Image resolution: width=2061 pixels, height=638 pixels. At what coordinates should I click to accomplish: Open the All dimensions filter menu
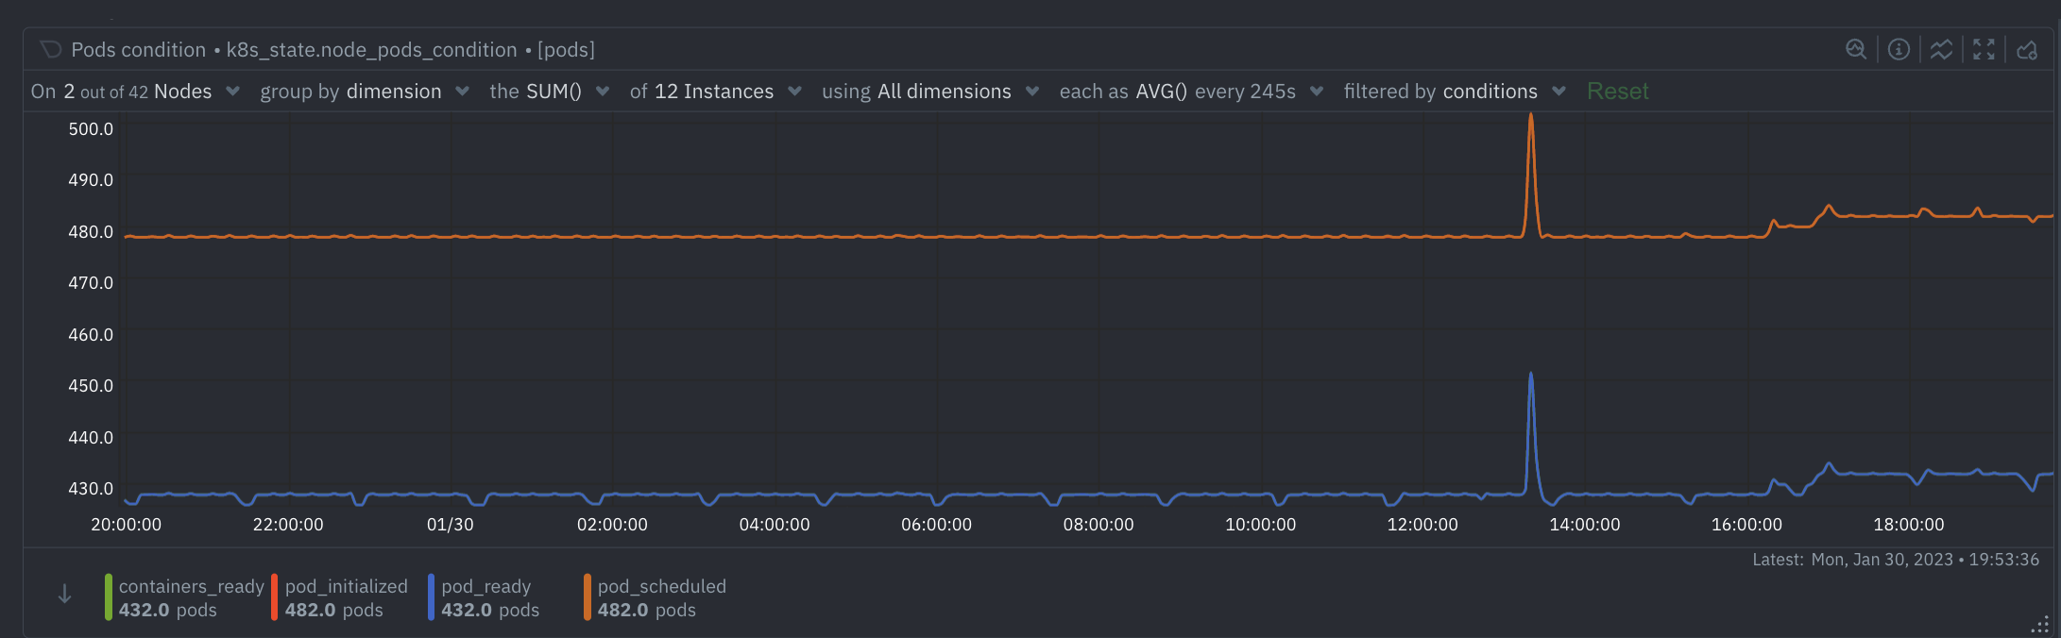929,92
